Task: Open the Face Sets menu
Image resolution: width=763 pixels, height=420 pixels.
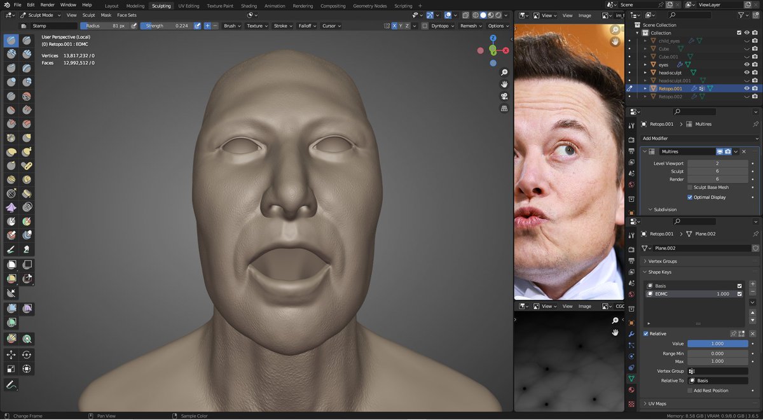Action: tap(127, 15)
